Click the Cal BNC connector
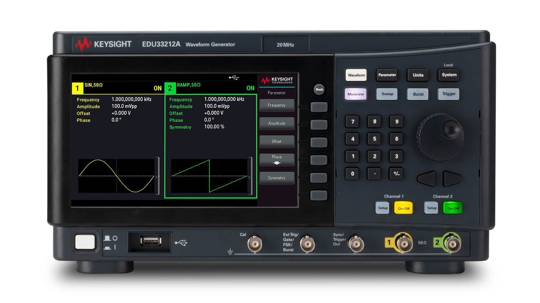Image resolution: width=540 pixels, height=303 pixels. (x=255, y=243)
